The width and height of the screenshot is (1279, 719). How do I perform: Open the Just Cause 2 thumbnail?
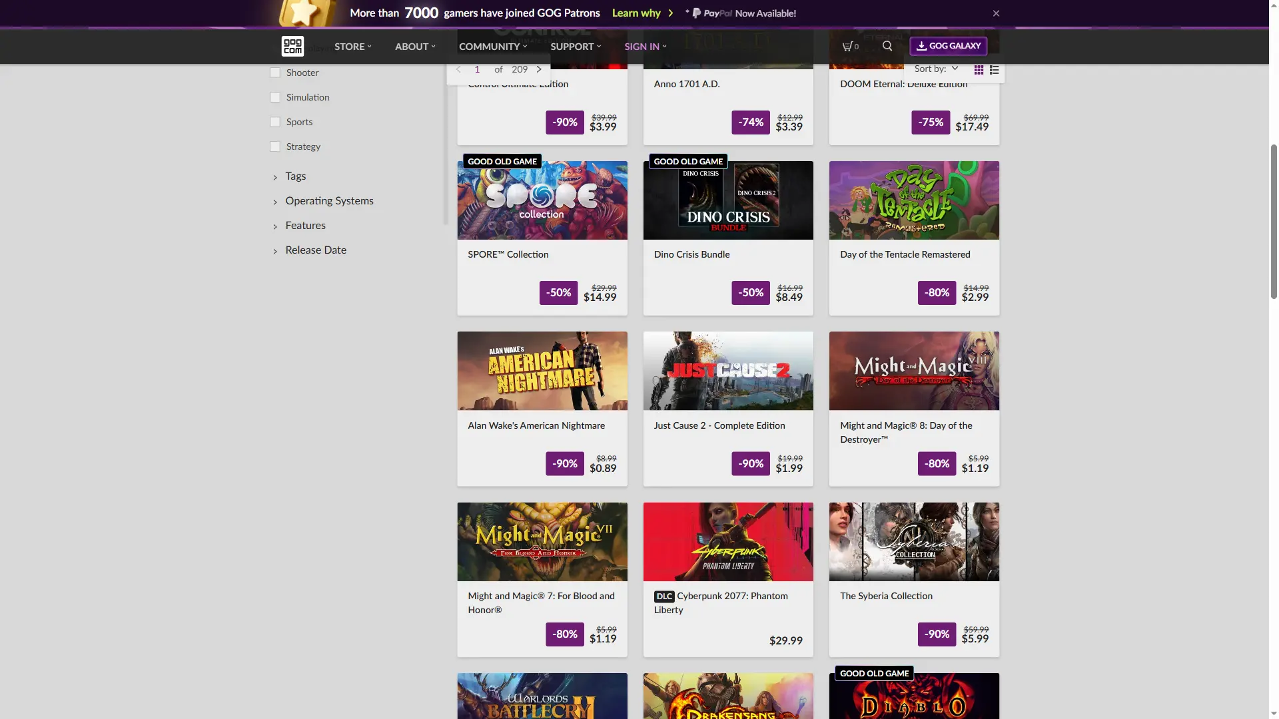(728, 371)
